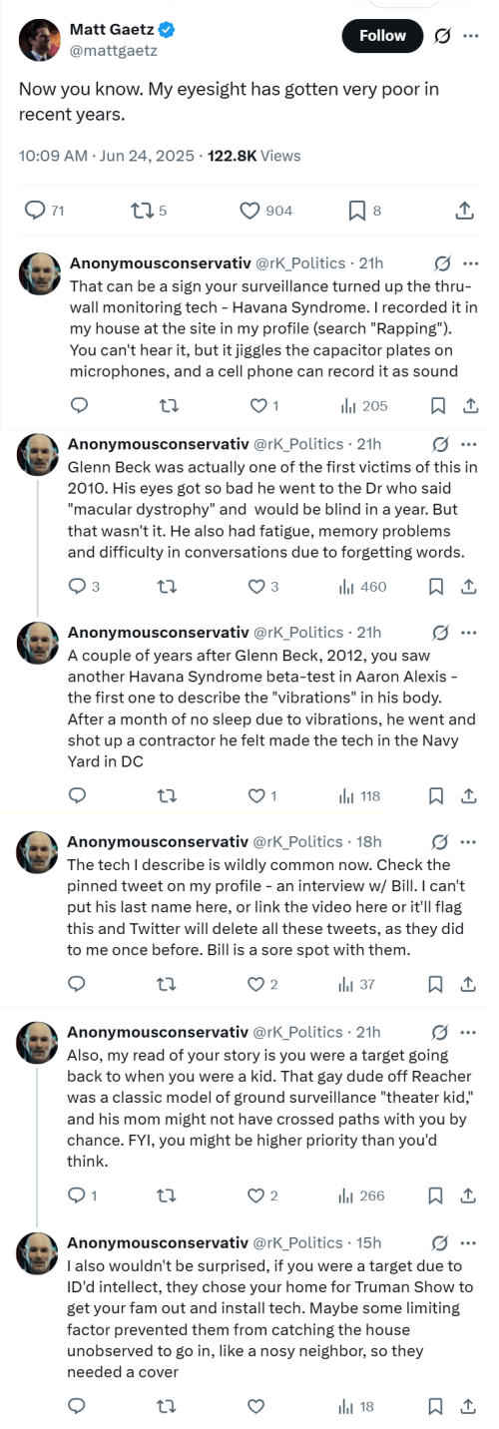
Task: Click Grok icon on Reacher theater kid reply
Action: pyautogui.click(x=439, y=1032)
